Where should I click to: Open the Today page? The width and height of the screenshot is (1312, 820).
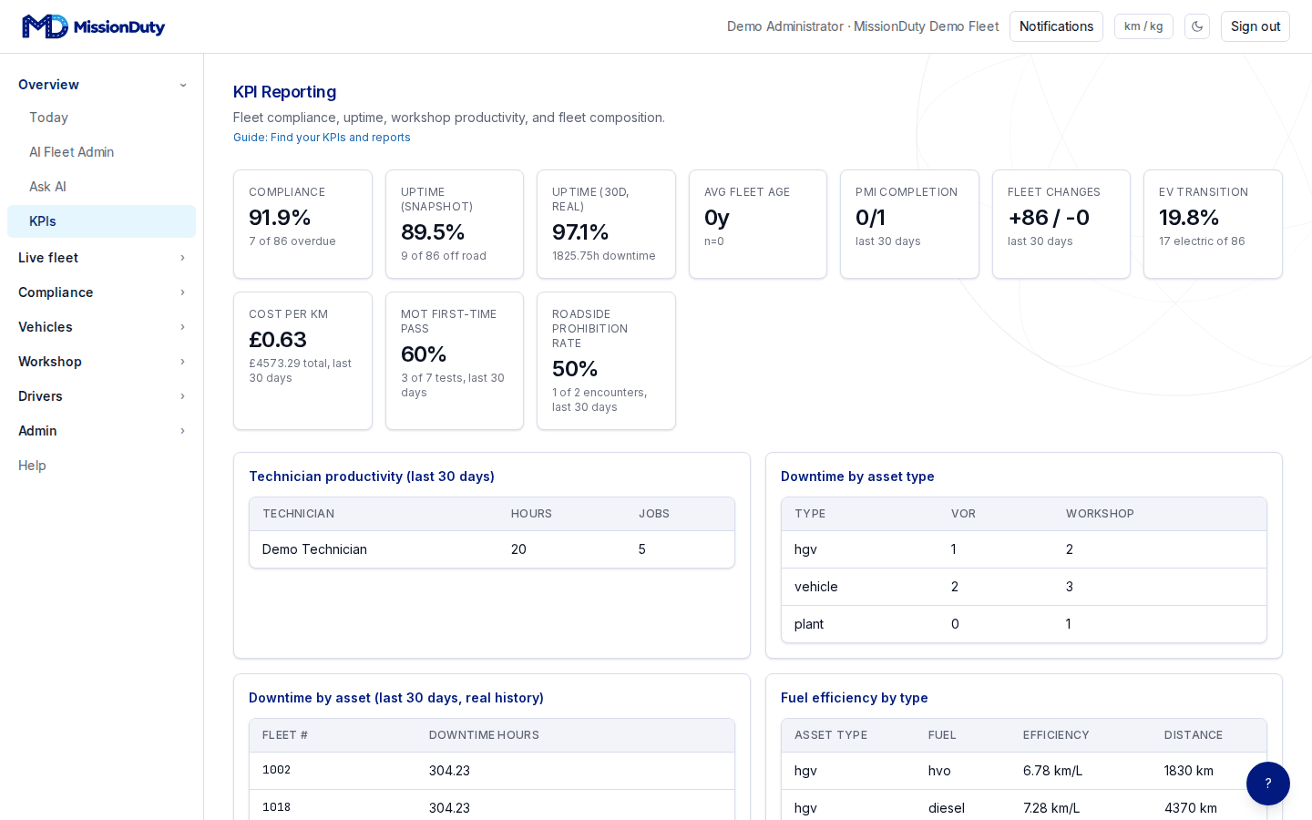(x=101, y=118)
